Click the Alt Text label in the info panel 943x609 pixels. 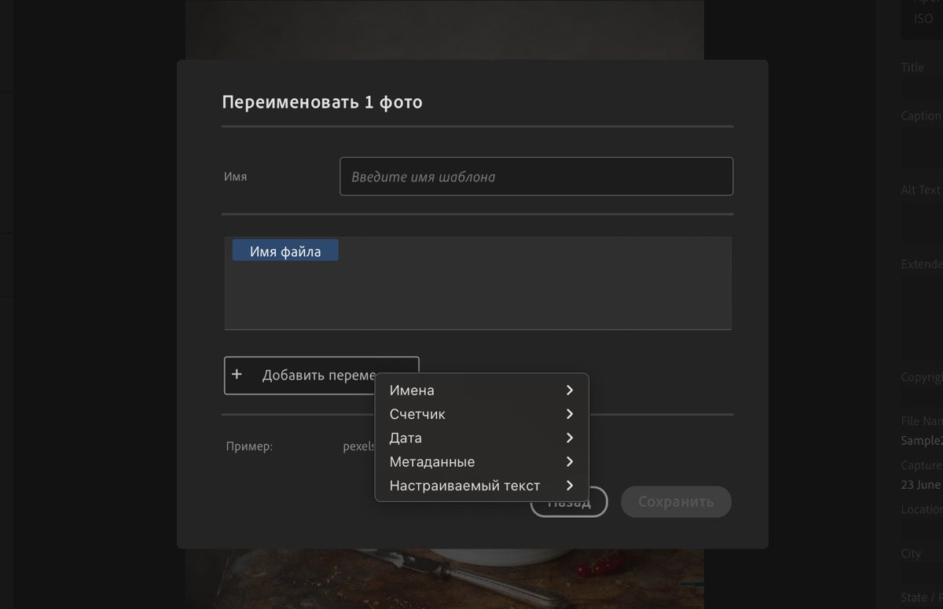921,189
